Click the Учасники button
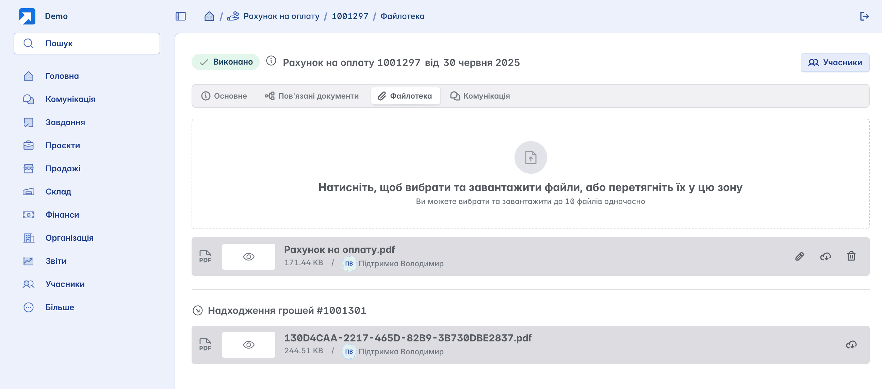The width and height of the screenshot is (882, 389). pos(835,63)
